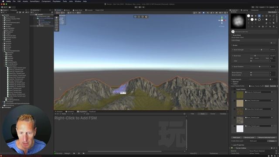The width and height of the screenshot is (279, 157).
Task: Click the plus icon in the Hierarchy panel
Action: point(32,13)
